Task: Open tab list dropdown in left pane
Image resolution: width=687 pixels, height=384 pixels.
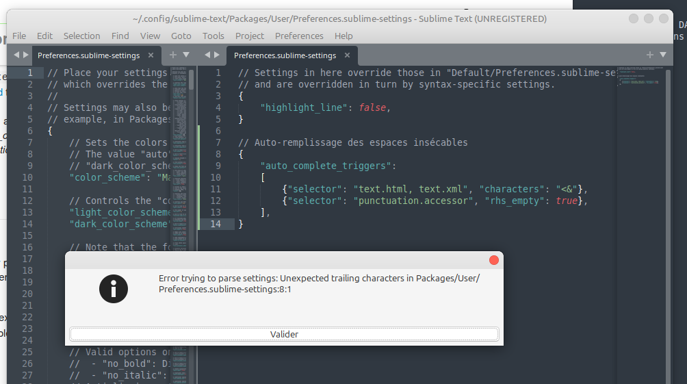Action: click(186, 55)
